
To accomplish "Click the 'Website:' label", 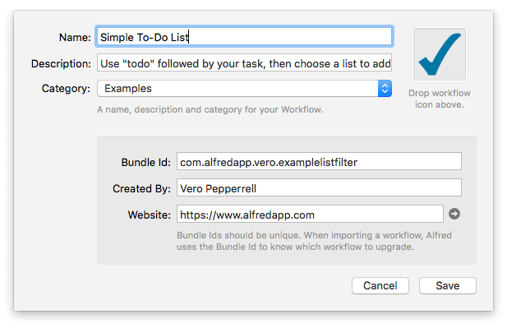I will pos(150,215).
